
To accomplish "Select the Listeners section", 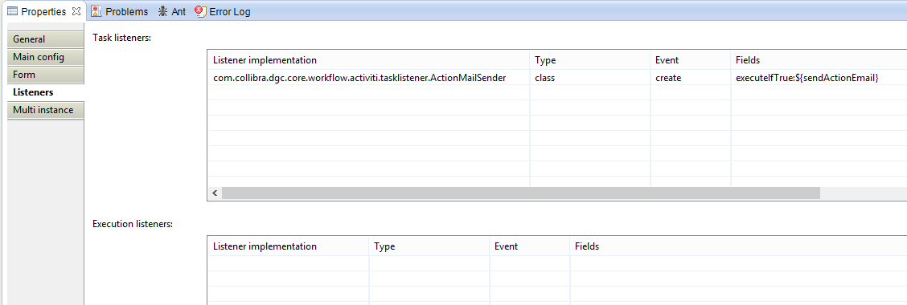I will [x=45, y=92].
